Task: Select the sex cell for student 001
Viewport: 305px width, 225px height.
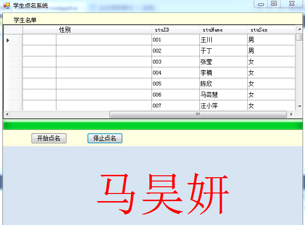Action: [x=271, y=40]
